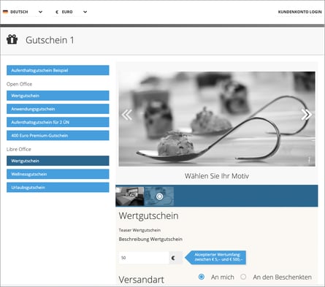The height and width of the screenshot is (287, 325).
Task: Select An den Beschenkten radio button
Action: coord(243,277)
